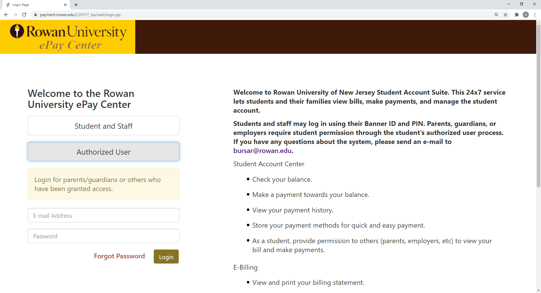Open the zoom magnifier icon in address bar

click(x=496, y=15)
